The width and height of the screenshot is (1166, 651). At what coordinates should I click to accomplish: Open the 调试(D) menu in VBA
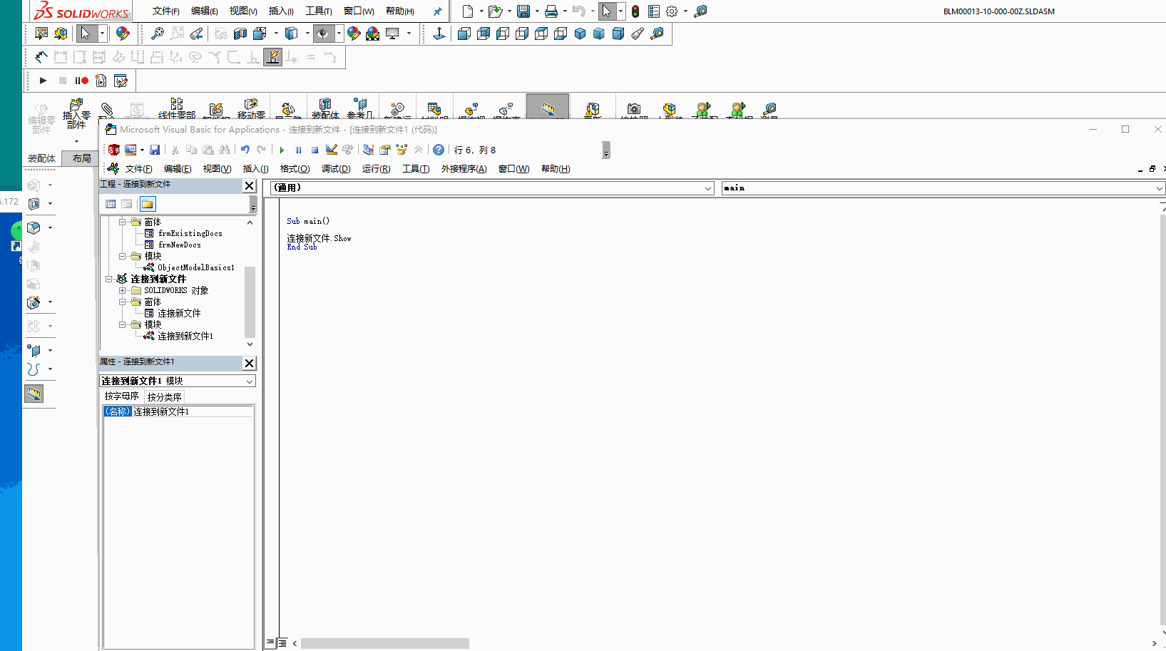336,169
